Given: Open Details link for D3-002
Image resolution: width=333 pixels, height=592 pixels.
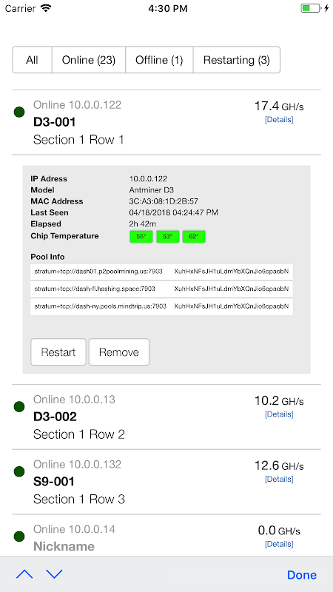Looking at the screenshot, I should [279, 414].
